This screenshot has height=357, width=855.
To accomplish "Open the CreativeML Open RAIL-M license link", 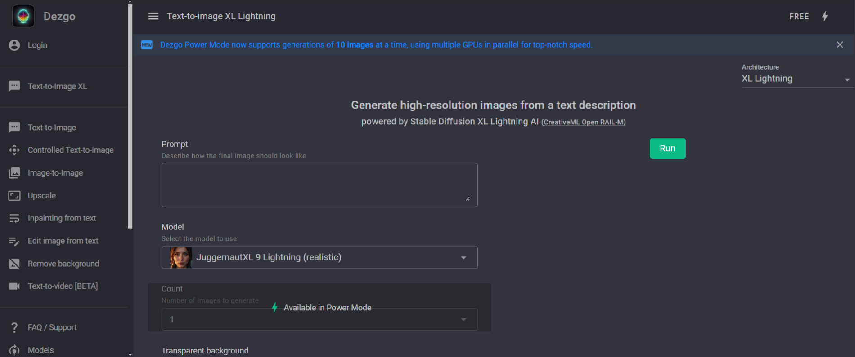I will [x=584, y=122].
